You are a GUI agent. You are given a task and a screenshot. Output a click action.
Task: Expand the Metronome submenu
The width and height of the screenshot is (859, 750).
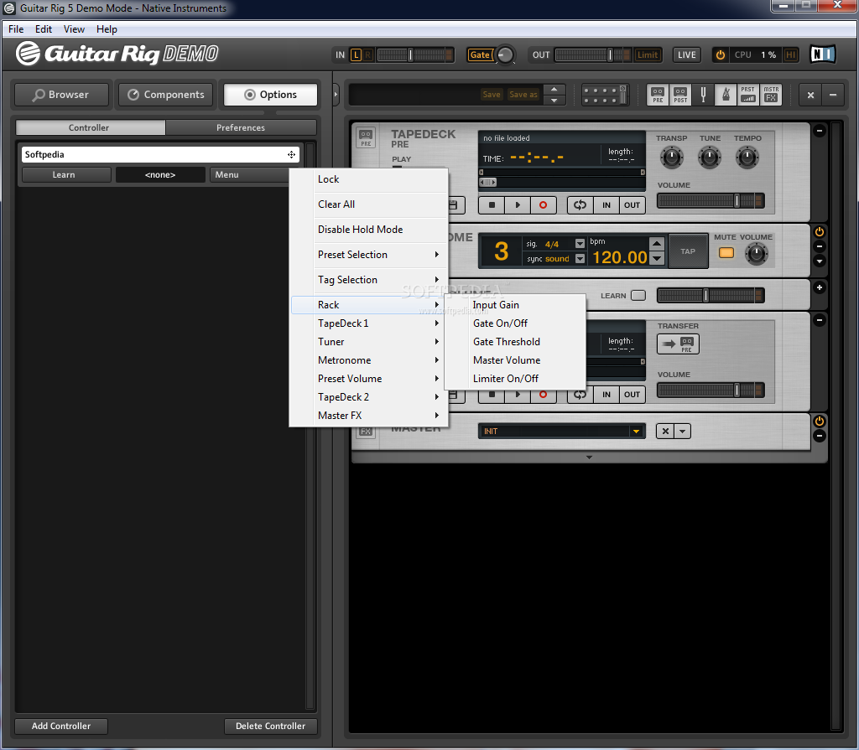click(370, 360)
